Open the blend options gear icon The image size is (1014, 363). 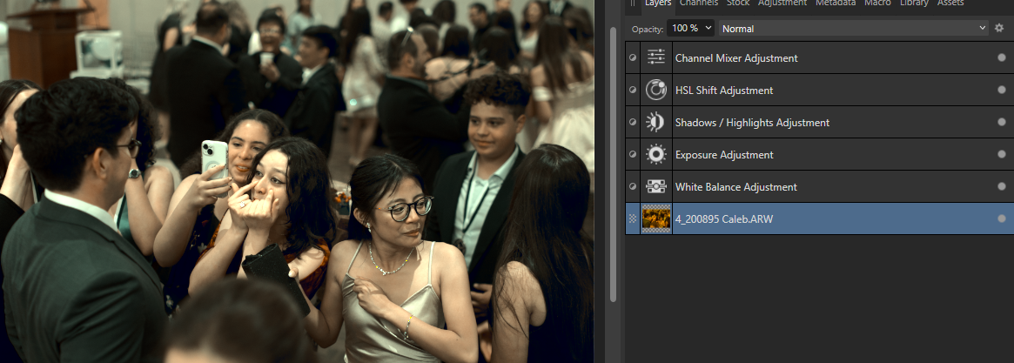click(x=999, y=28)
